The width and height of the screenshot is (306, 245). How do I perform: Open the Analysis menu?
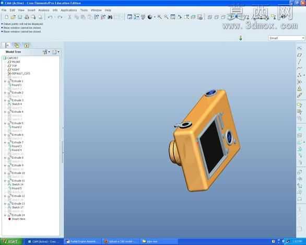pos(44,10)
